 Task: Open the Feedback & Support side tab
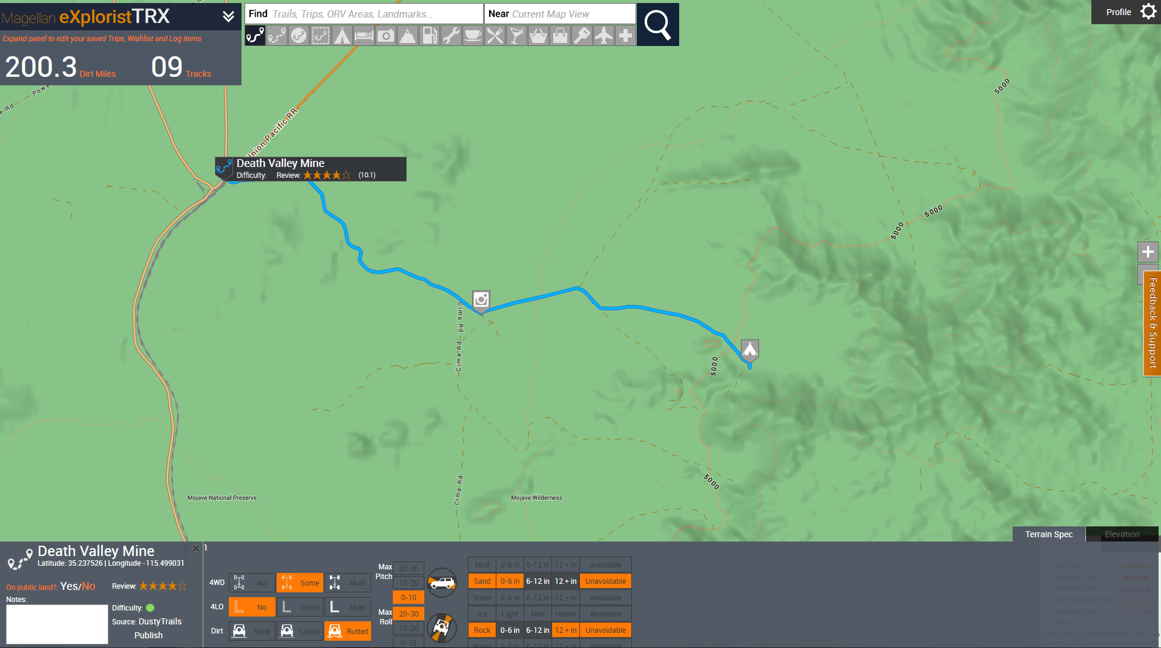[x=1152, y=323]
